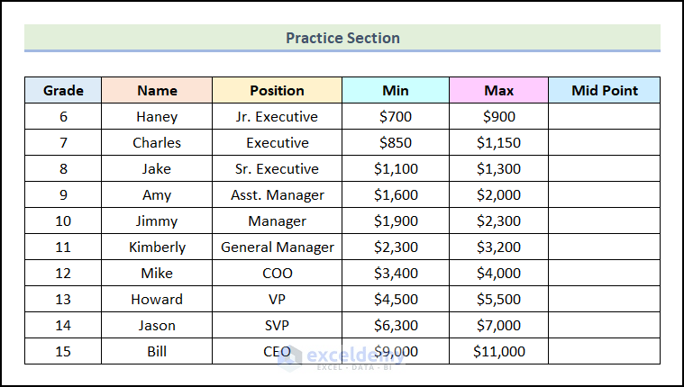Select the $6,300 Min cell for Jason
Viewport: 684px width, 387px height.
pyautogui.click(x=396, y=325)
